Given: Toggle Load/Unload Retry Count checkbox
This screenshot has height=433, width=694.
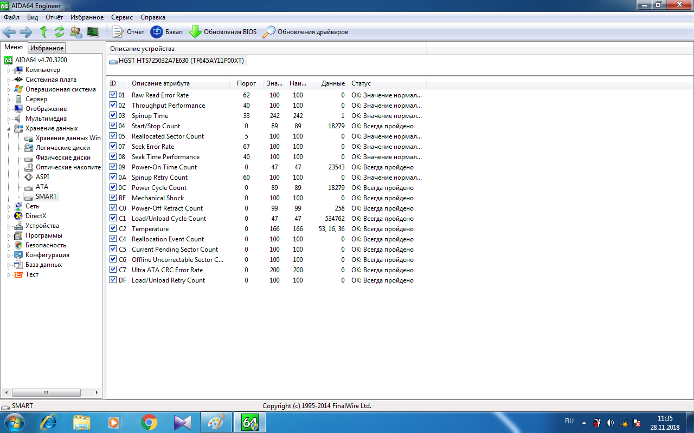Looking at the screenshot, I should tap(113, 280).
